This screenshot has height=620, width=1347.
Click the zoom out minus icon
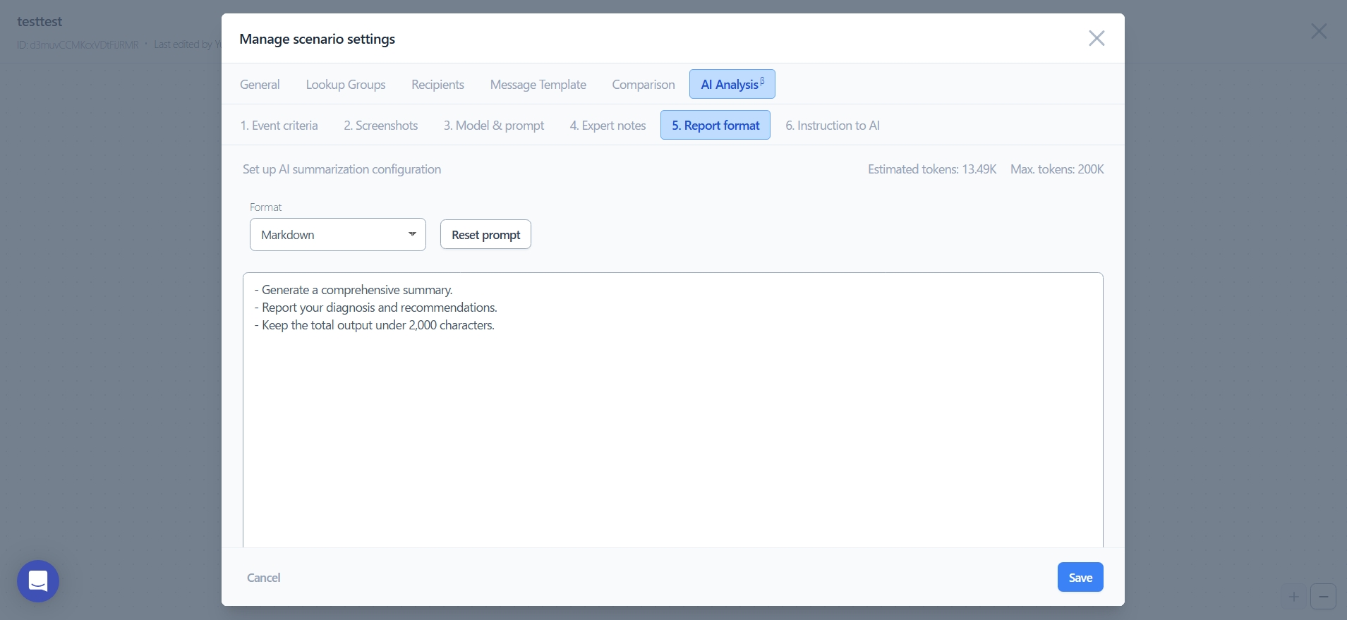tap(1323, 597)
